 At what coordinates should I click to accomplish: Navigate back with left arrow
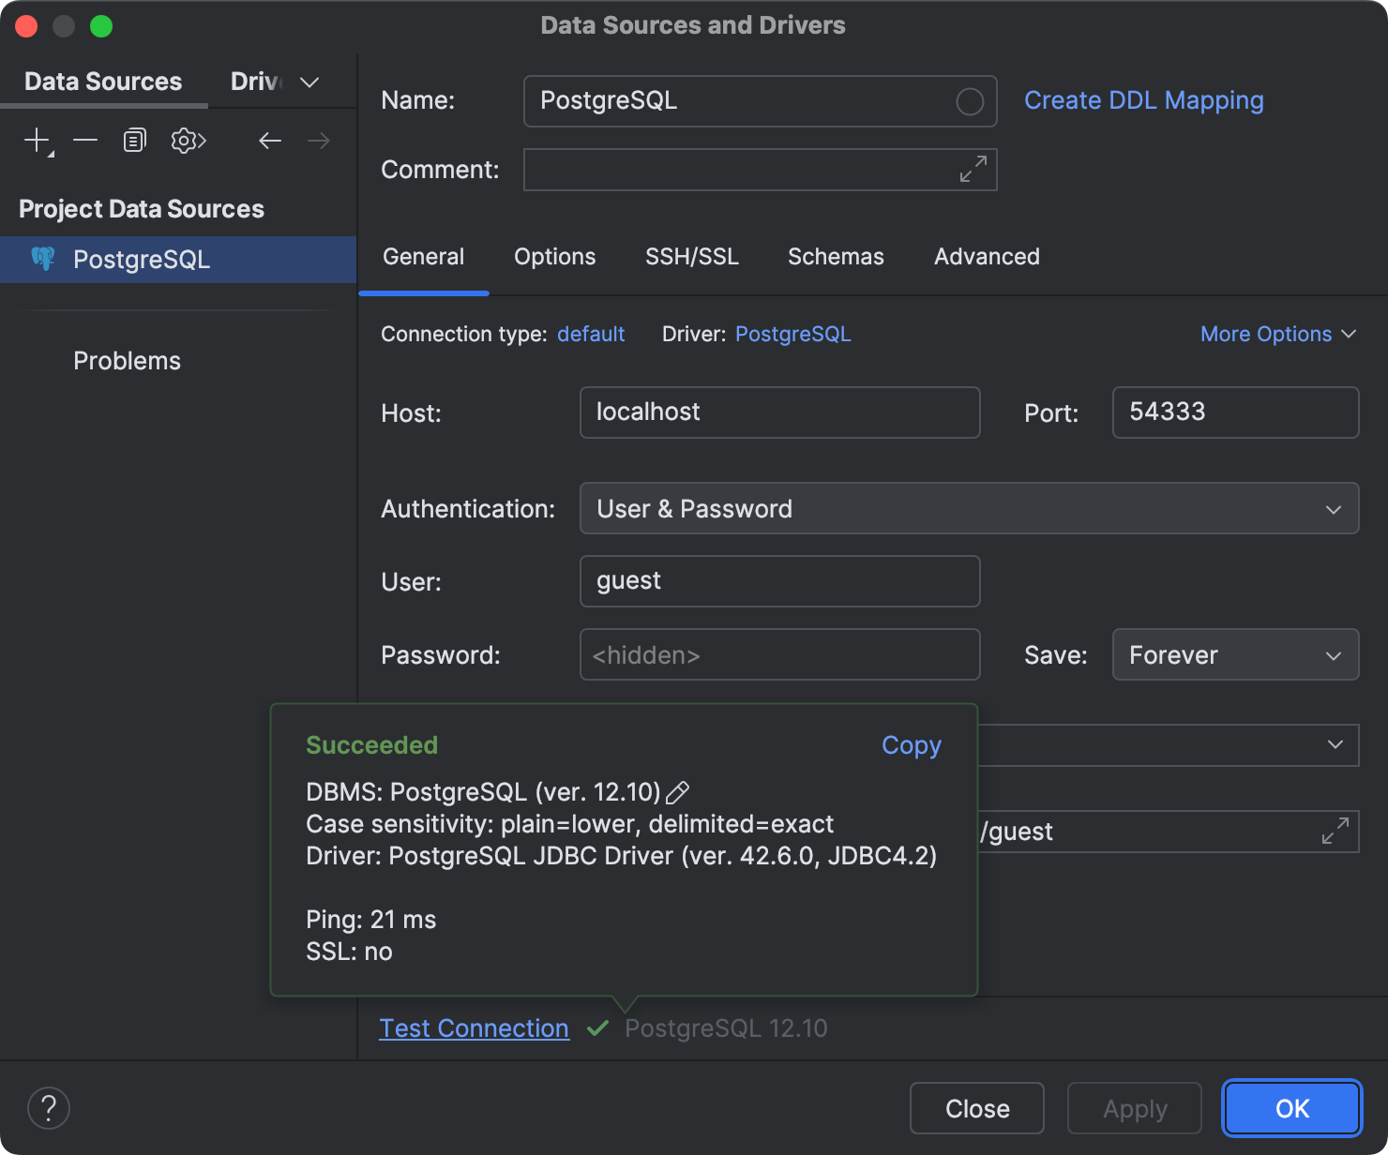[270, 141]
